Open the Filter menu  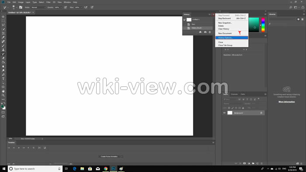click(49, 2)
